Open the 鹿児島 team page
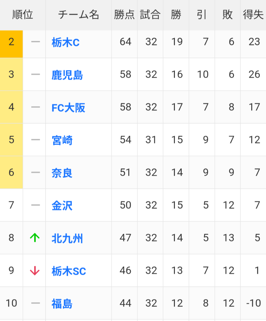The height and width of the screenshot is (321, 266). tap(67, 75)
